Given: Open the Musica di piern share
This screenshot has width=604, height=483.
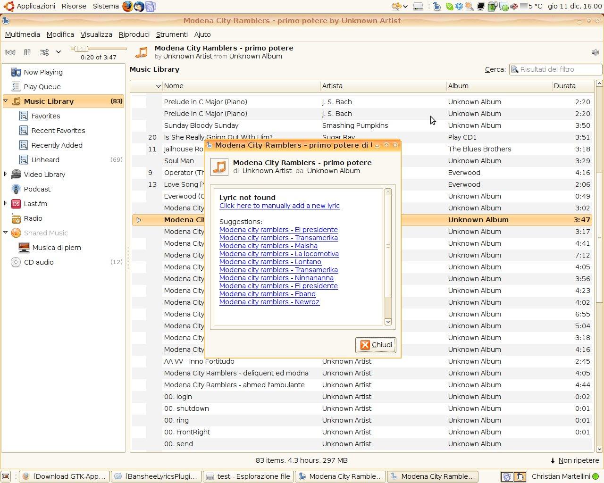Looking at the screenshot, I should click(57, 248).
